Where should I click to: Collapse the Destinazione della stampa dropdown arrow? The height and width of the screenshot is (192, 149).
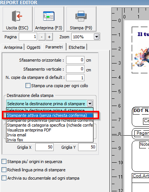pos(90,104)
